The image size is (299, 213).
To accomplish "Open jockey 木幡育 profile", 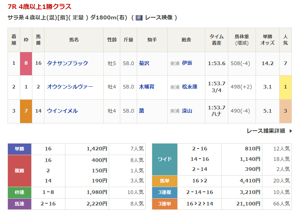I will [x=146, y=87].
